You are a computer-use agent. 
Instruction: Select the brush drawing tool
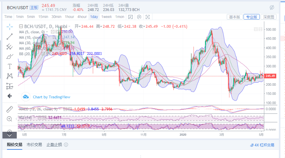coord(10,56)
